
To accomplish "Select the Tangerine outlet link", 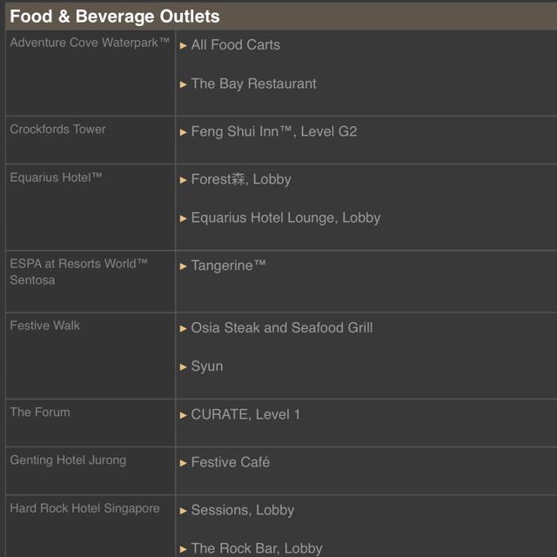I will click(228, 265).
